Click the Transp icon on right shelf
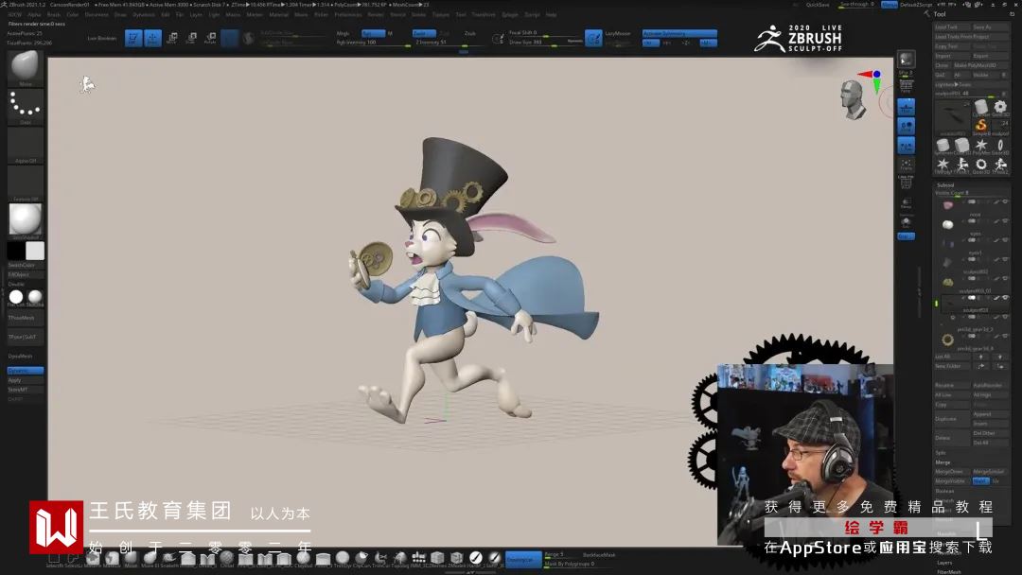This screenshot has width=1022, height=575. 906,203
